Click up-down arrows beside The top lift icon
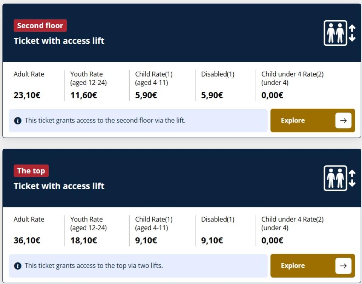 coord(352,179)
